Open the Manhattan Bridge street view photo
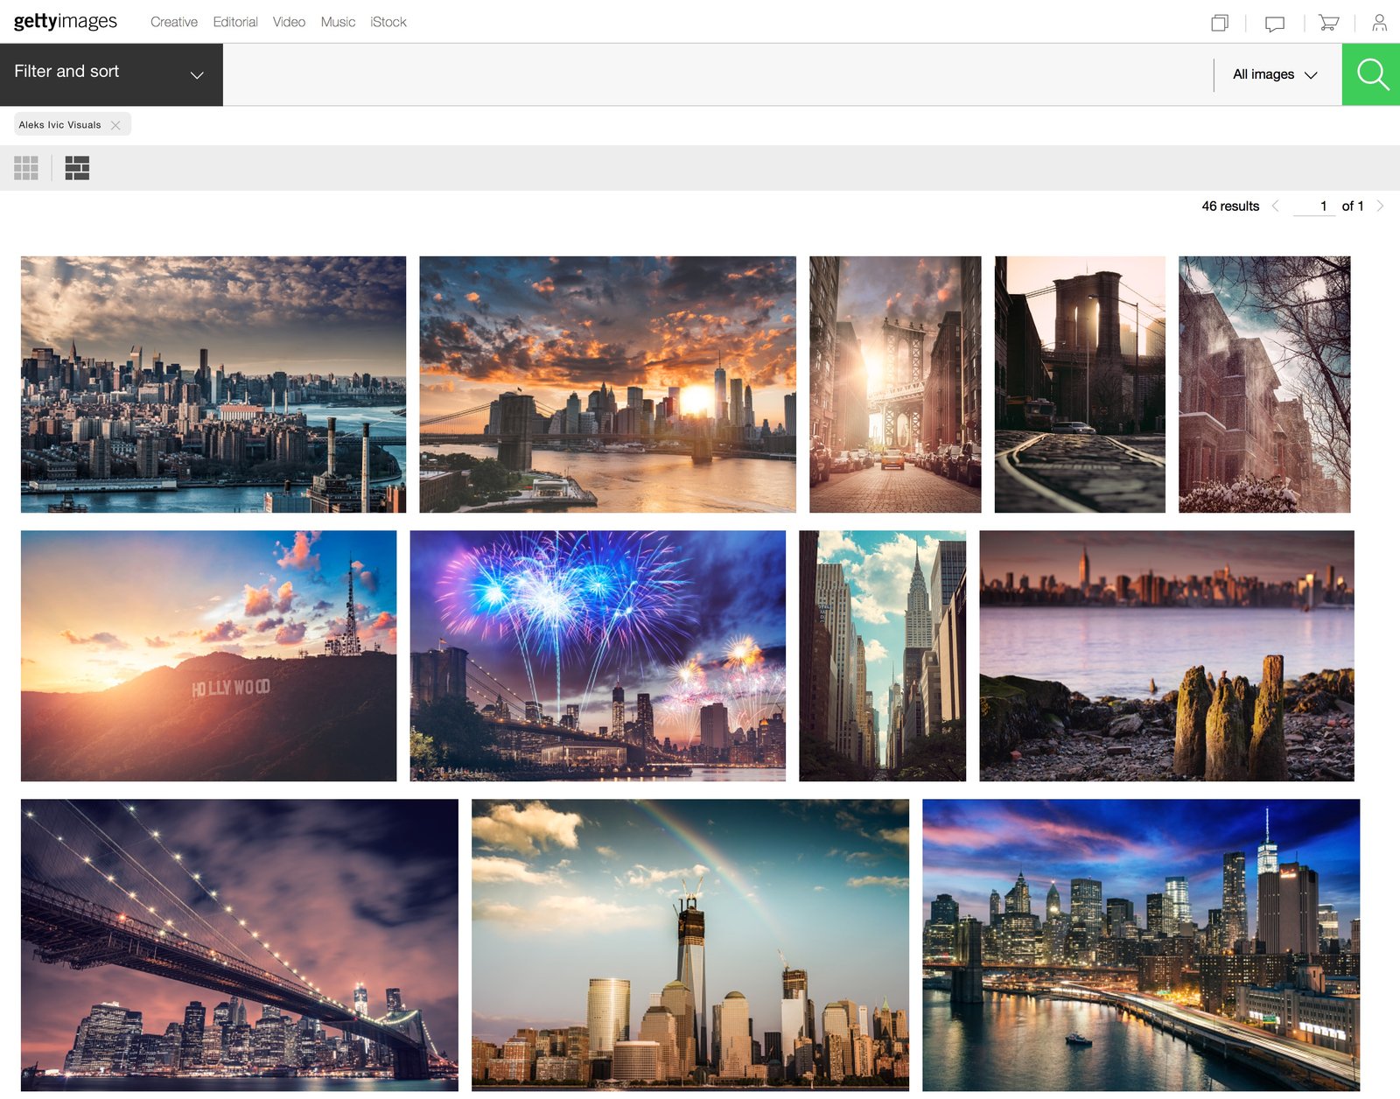 pyautogui.click(x=895, y=384)
